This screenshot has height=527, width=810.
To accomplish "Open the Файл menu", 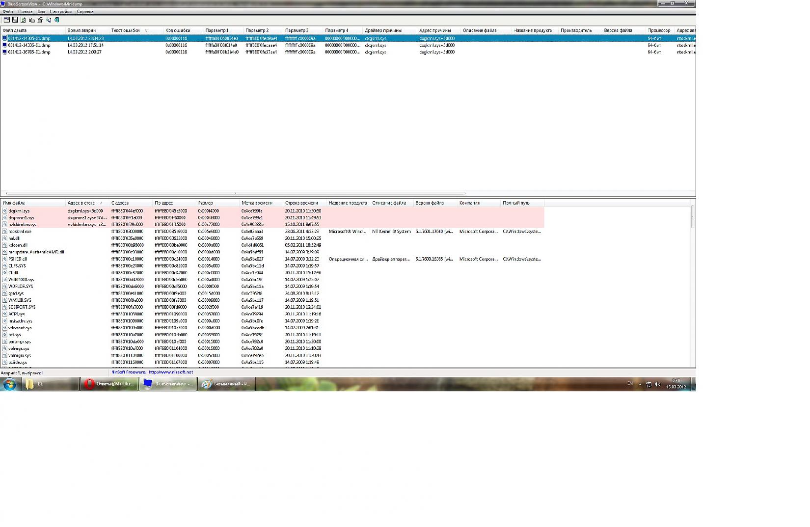I will coord(8,11).
